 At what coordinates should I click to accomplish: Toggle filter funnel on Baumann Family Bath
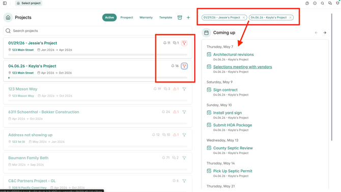coord(184,158)
